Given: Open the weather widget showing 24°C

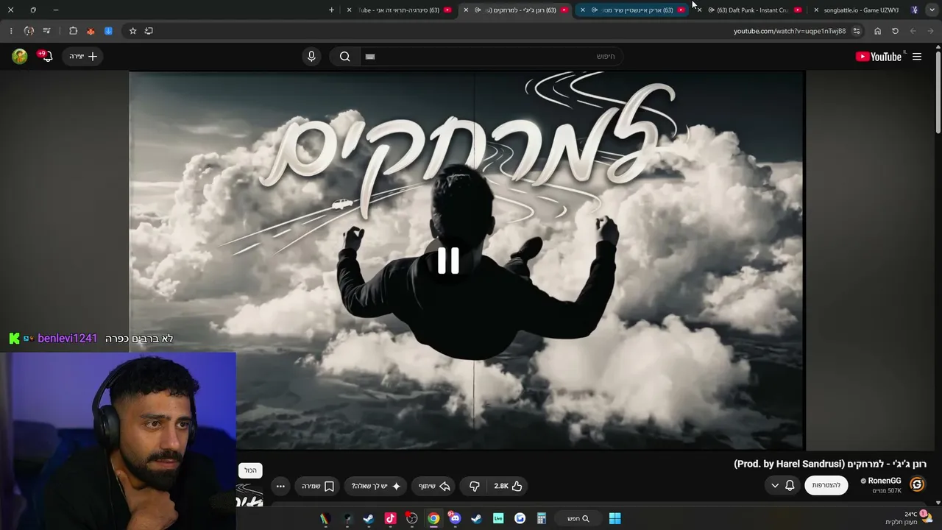Looking at the screenshot, I should coord(910,518).
